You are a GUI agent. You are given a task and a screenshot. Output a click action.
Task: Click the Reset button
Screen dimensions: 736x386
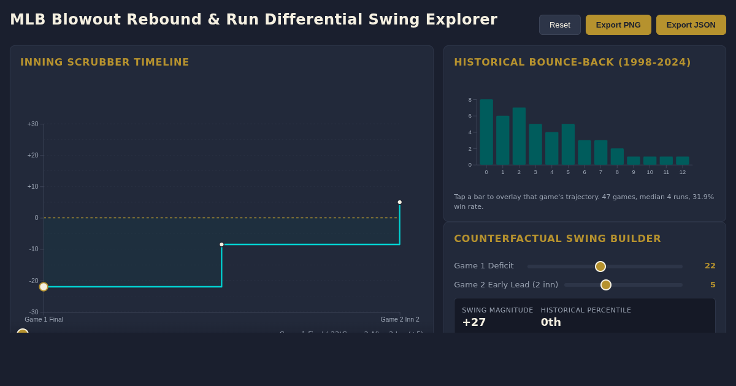tap(560, 25)
